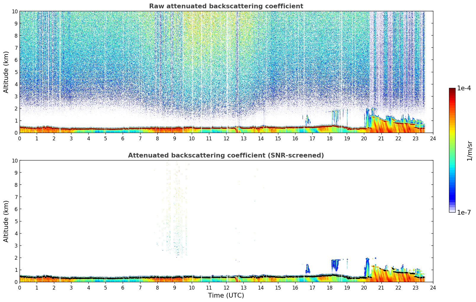Click hour 12 tick on bottom time axis
The width and height of the screenshot is (476, 302).
pyautogui.click(x=226, y=288)
